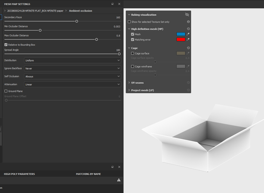Screen dimensions: 264x193
Task: Close the High Poly Parameters panel
Action: [119, 167]
